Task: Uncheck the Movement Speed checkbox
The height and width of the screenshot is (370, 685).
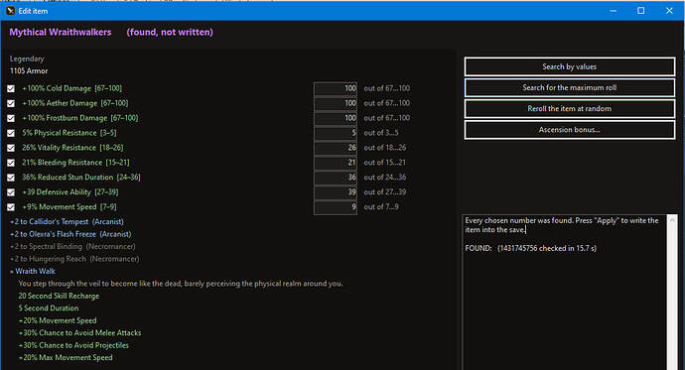Action: (x=11, y=207)
